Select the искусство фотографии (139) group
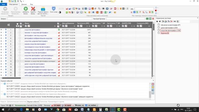Screen dimensions: 199x112 (x=170, y=30)
